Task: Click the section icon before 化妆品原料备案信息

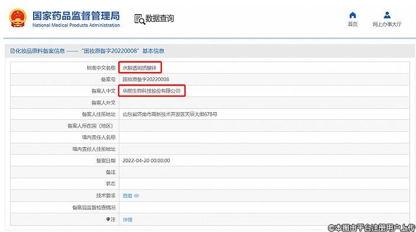Action: [x=12, y=51]
